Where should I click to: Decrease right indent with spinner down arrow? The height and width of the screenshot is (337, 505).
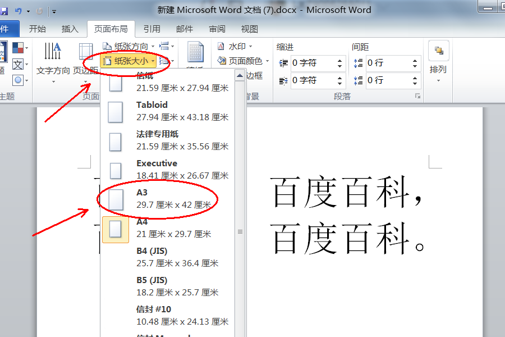click(x=340, y=84)
